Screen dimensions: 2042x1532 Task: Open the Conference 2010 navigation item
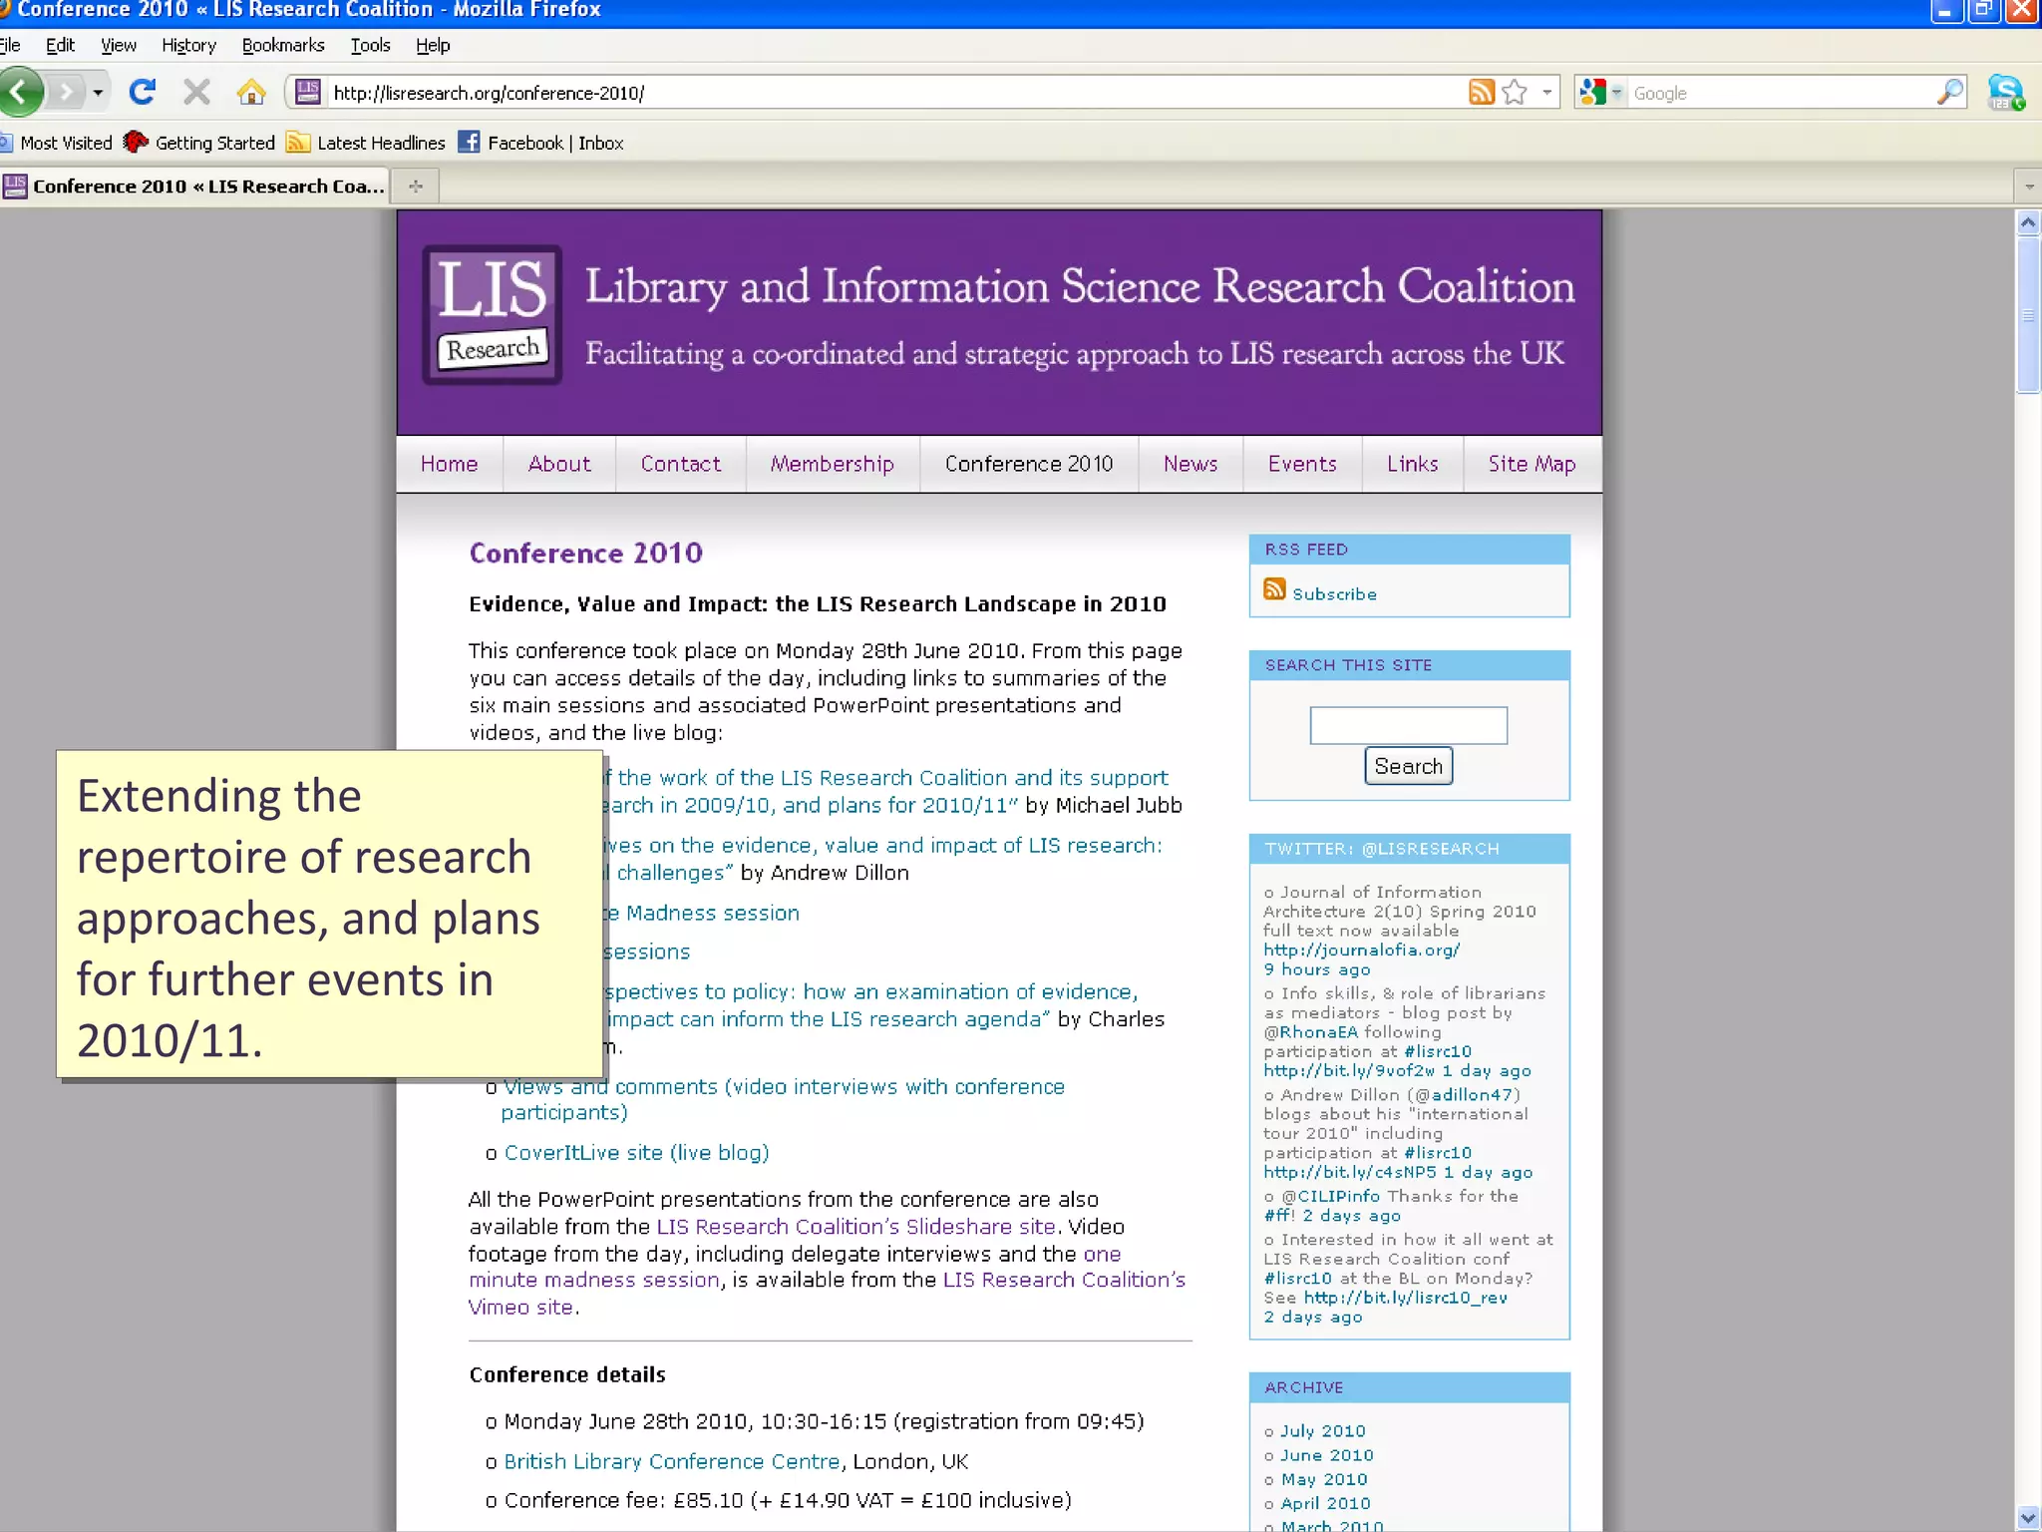(x=1029, y=465)
